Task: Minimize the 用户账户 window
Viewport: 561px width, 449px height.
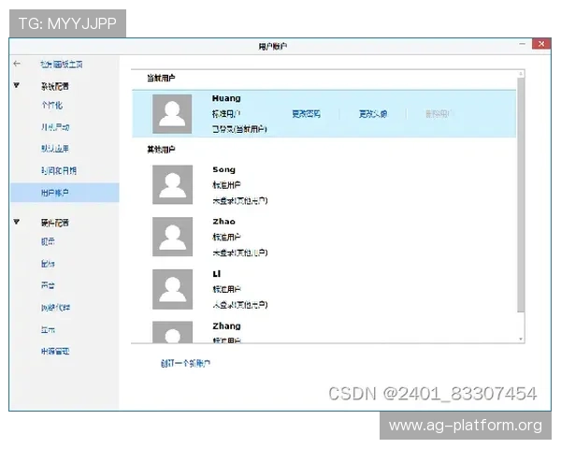Action: coord(523,44)
